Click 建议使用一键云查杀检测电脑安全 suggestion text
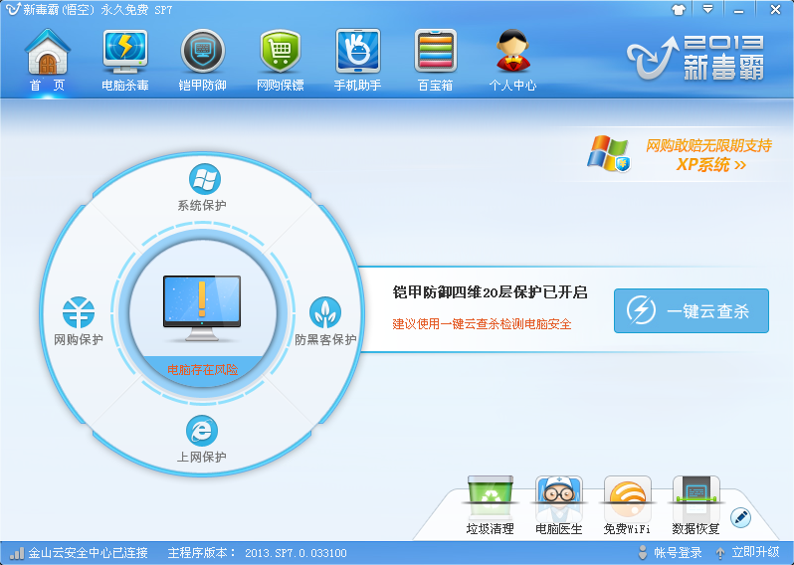This screenshot has height=565, width=794. pos(482,324)
